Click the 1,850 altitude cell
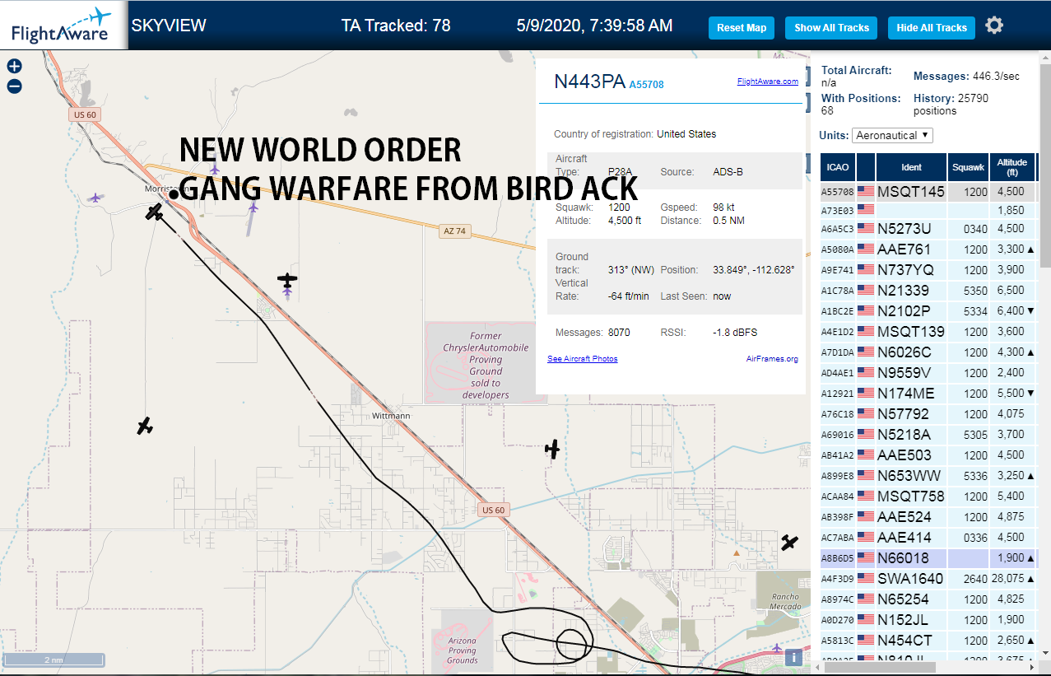1051x676 pixels. click(x=1012, y=211)
